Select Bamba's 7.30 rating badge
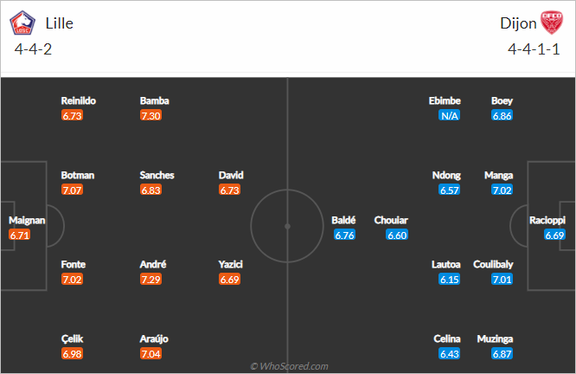This screenshot has height=374, width=576. (x=150, y=115)
